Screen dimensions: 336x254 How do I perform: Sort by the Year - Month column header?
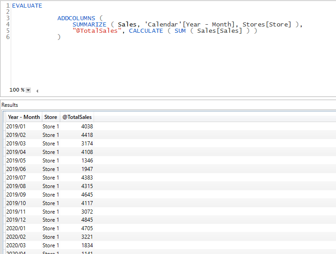coord(24,117)
